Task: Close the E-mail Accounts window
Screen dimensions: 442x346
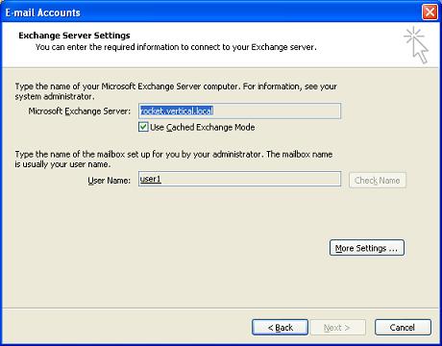Action: (x=430, y=12)
